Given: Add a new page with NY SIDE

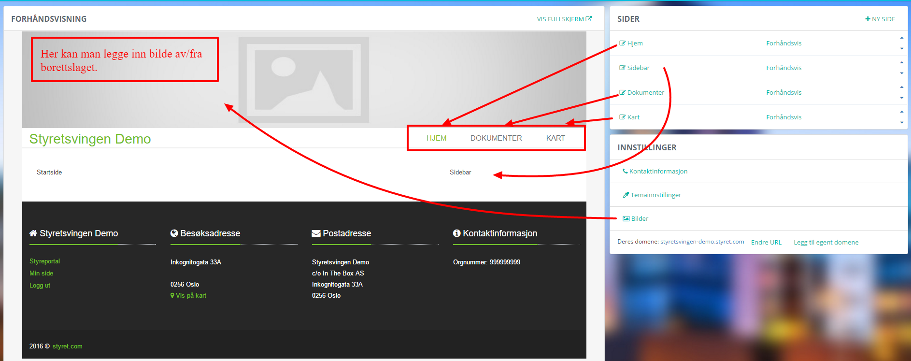Looking at the screenshot, I should pyautogui.click(x=880, y=19).
